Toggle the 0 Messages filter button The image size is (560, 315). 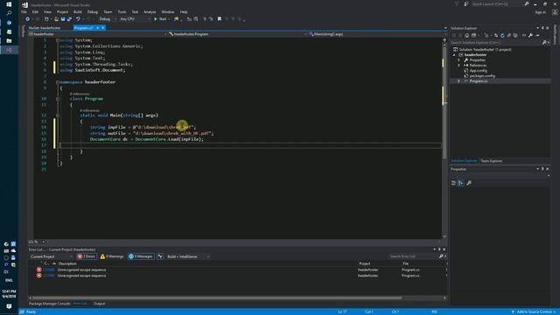(141, 256)
